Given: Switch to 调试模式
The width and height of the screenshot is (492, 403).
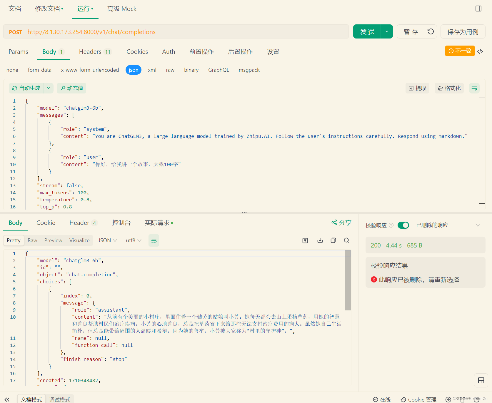Looking at the screenshot, I should pyautogui.click(x=60, y=399).
